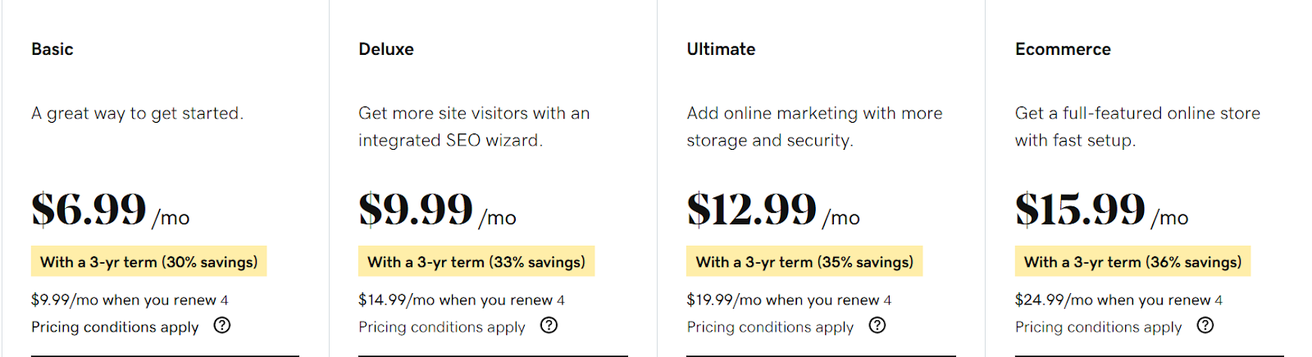
Task: Click the 30% savings 3-yr term badge
Action: pos(149,261)
